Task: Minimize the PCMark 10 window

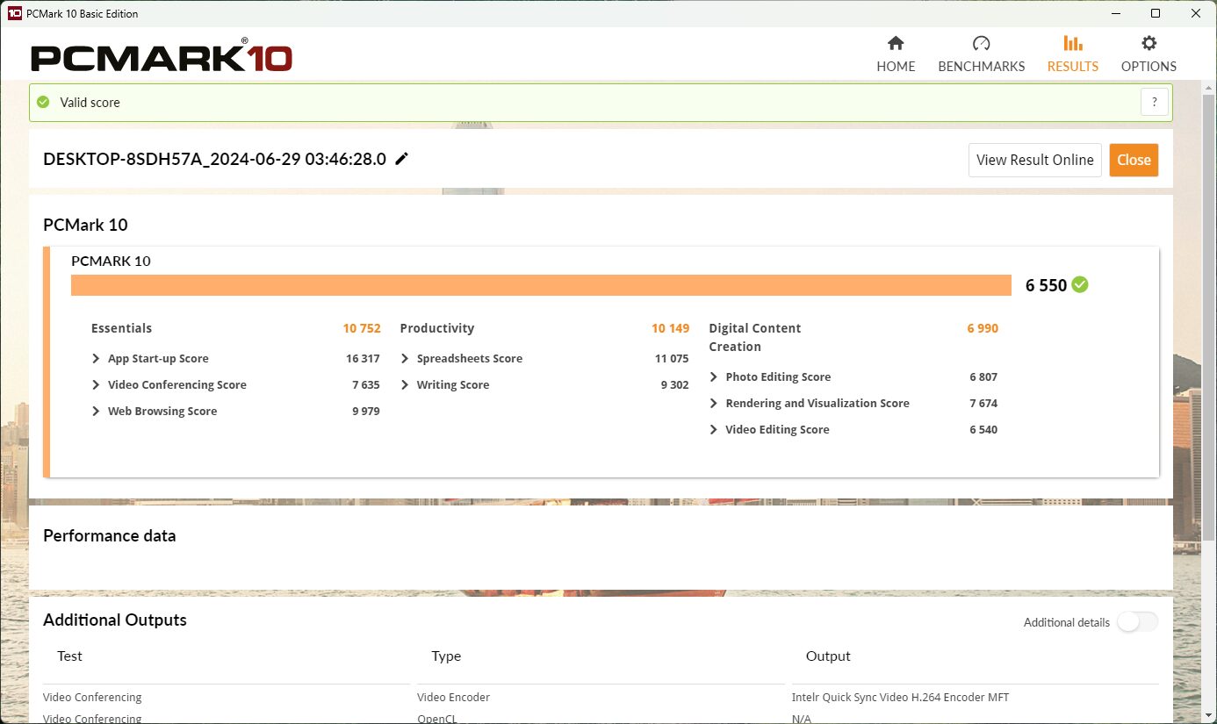Action: tap(1116, 13)
